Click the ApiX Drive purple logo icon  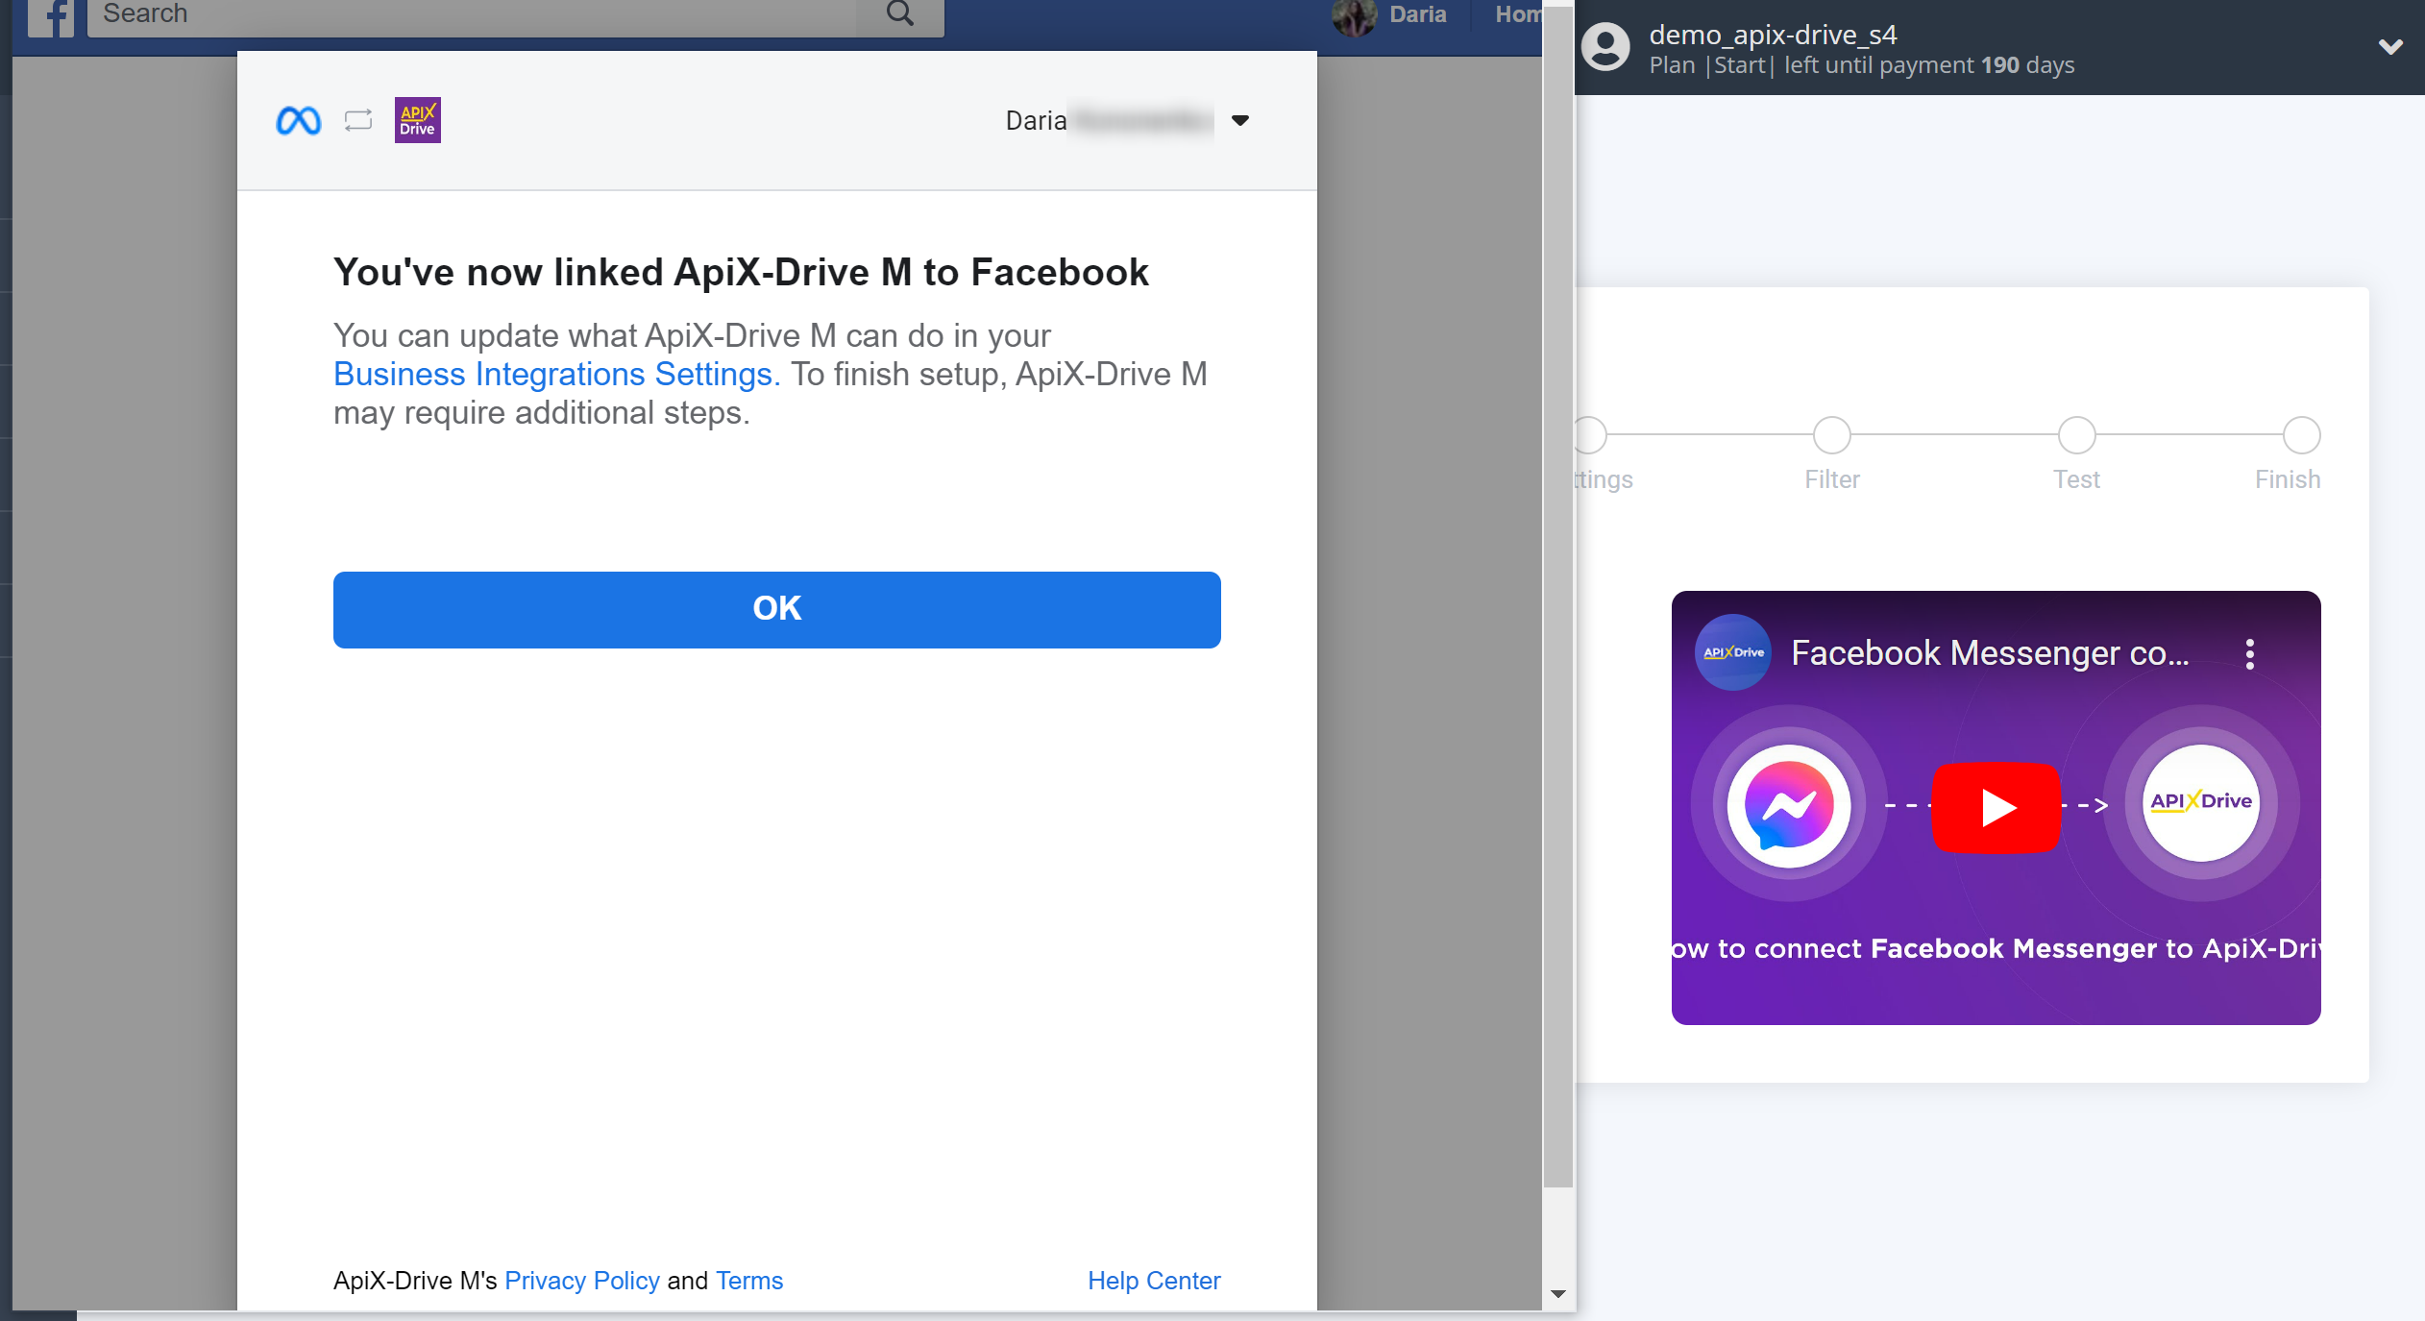pos(418,120)
